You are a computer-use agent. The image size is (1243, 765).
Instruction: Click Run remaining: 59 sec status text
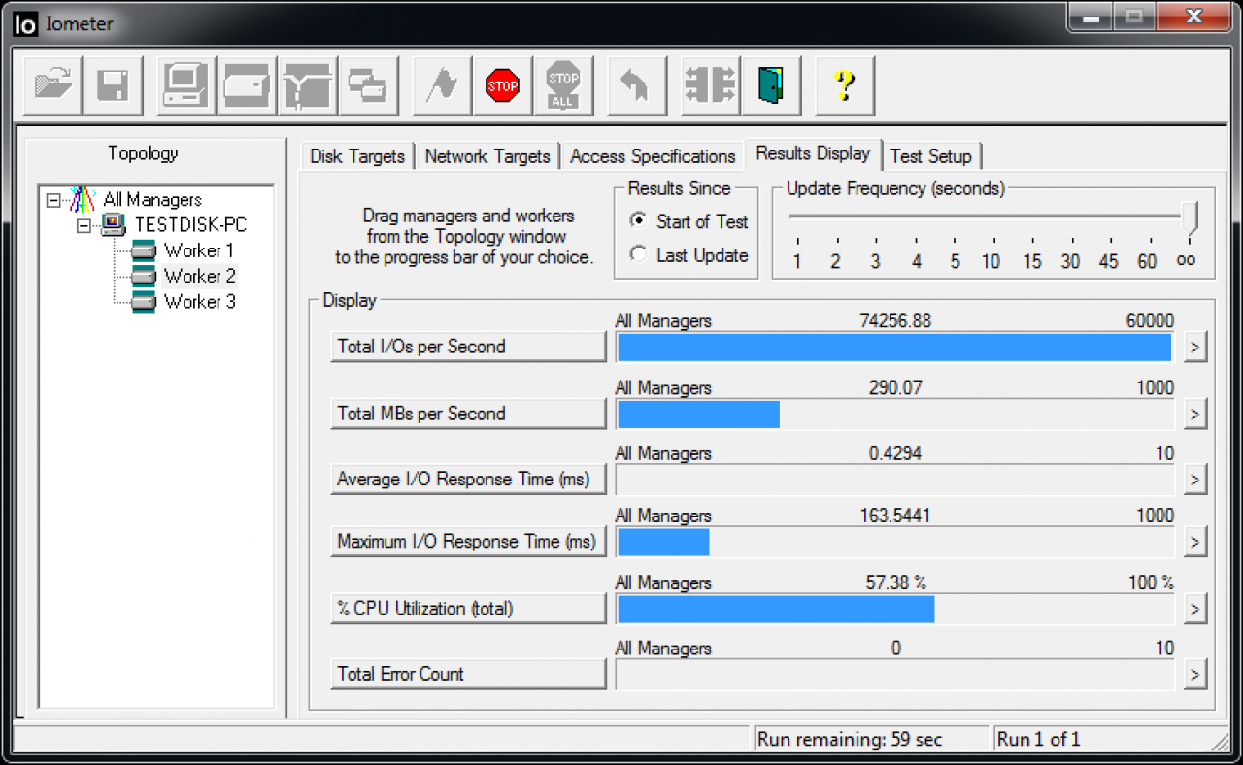pos(849,740)
